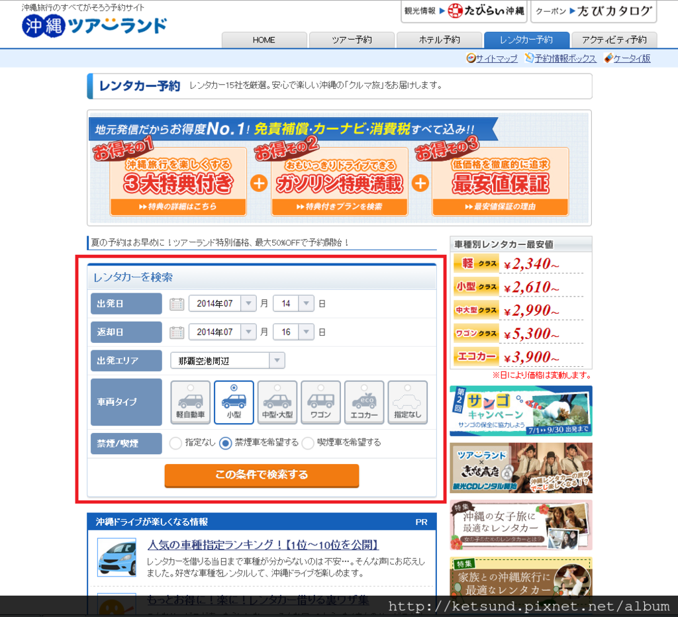
Task: Open the 出発エリア dropdown showing 那覇空港周辺
Action: point(227,360)
